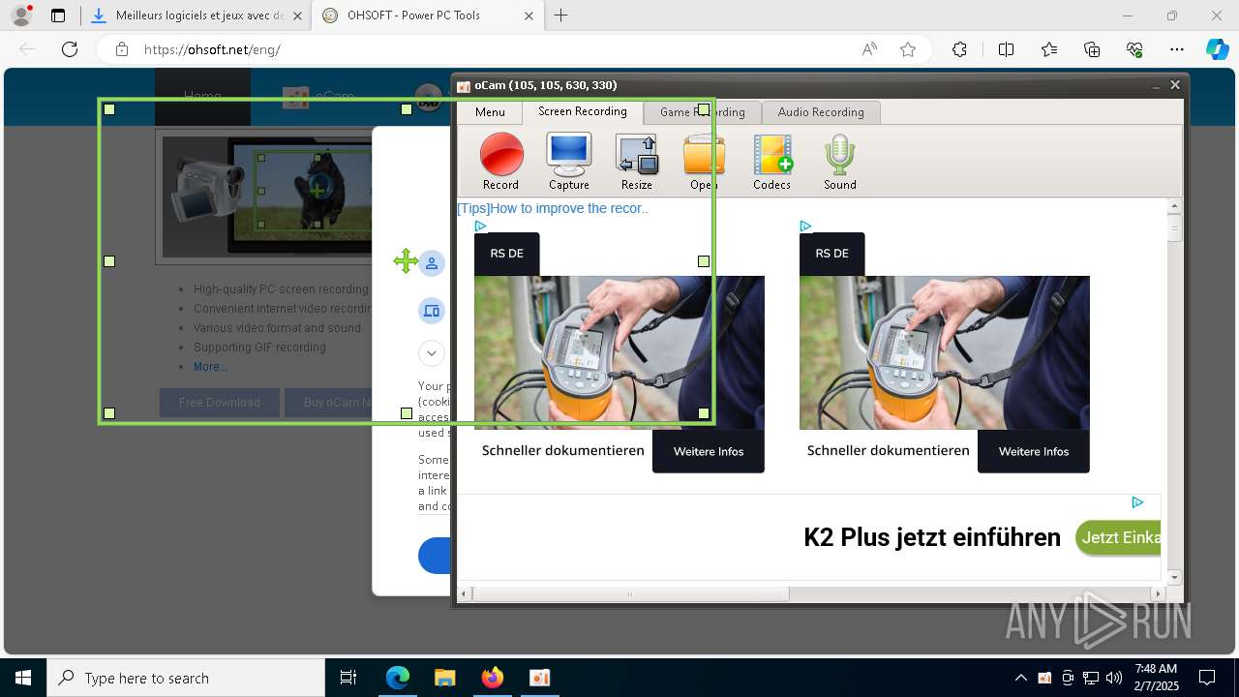Close the oCam window
The image size is (1239, 697).
tap(1175, 85)
